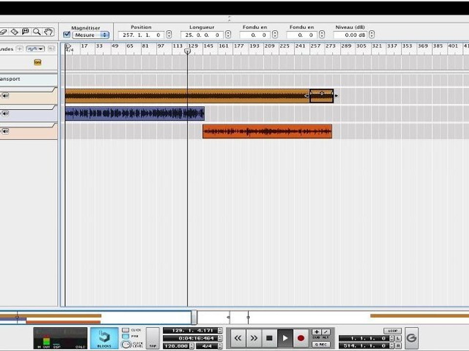Toggle the Magnétiser snap checkbox
This screenshot has height=351, width=469.
pos(67,35)
